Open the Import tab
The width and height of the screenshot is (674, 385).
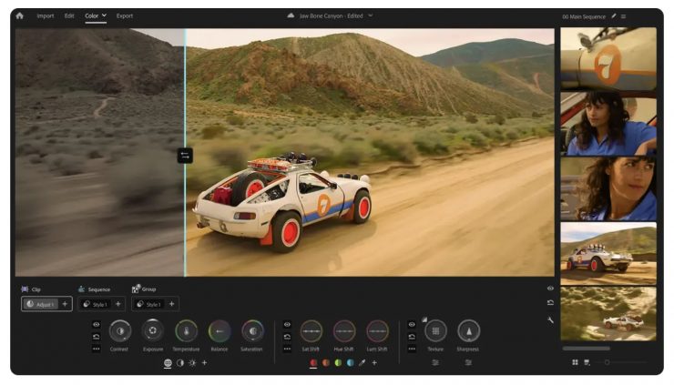pyautogui.click(x=45, y=15)
